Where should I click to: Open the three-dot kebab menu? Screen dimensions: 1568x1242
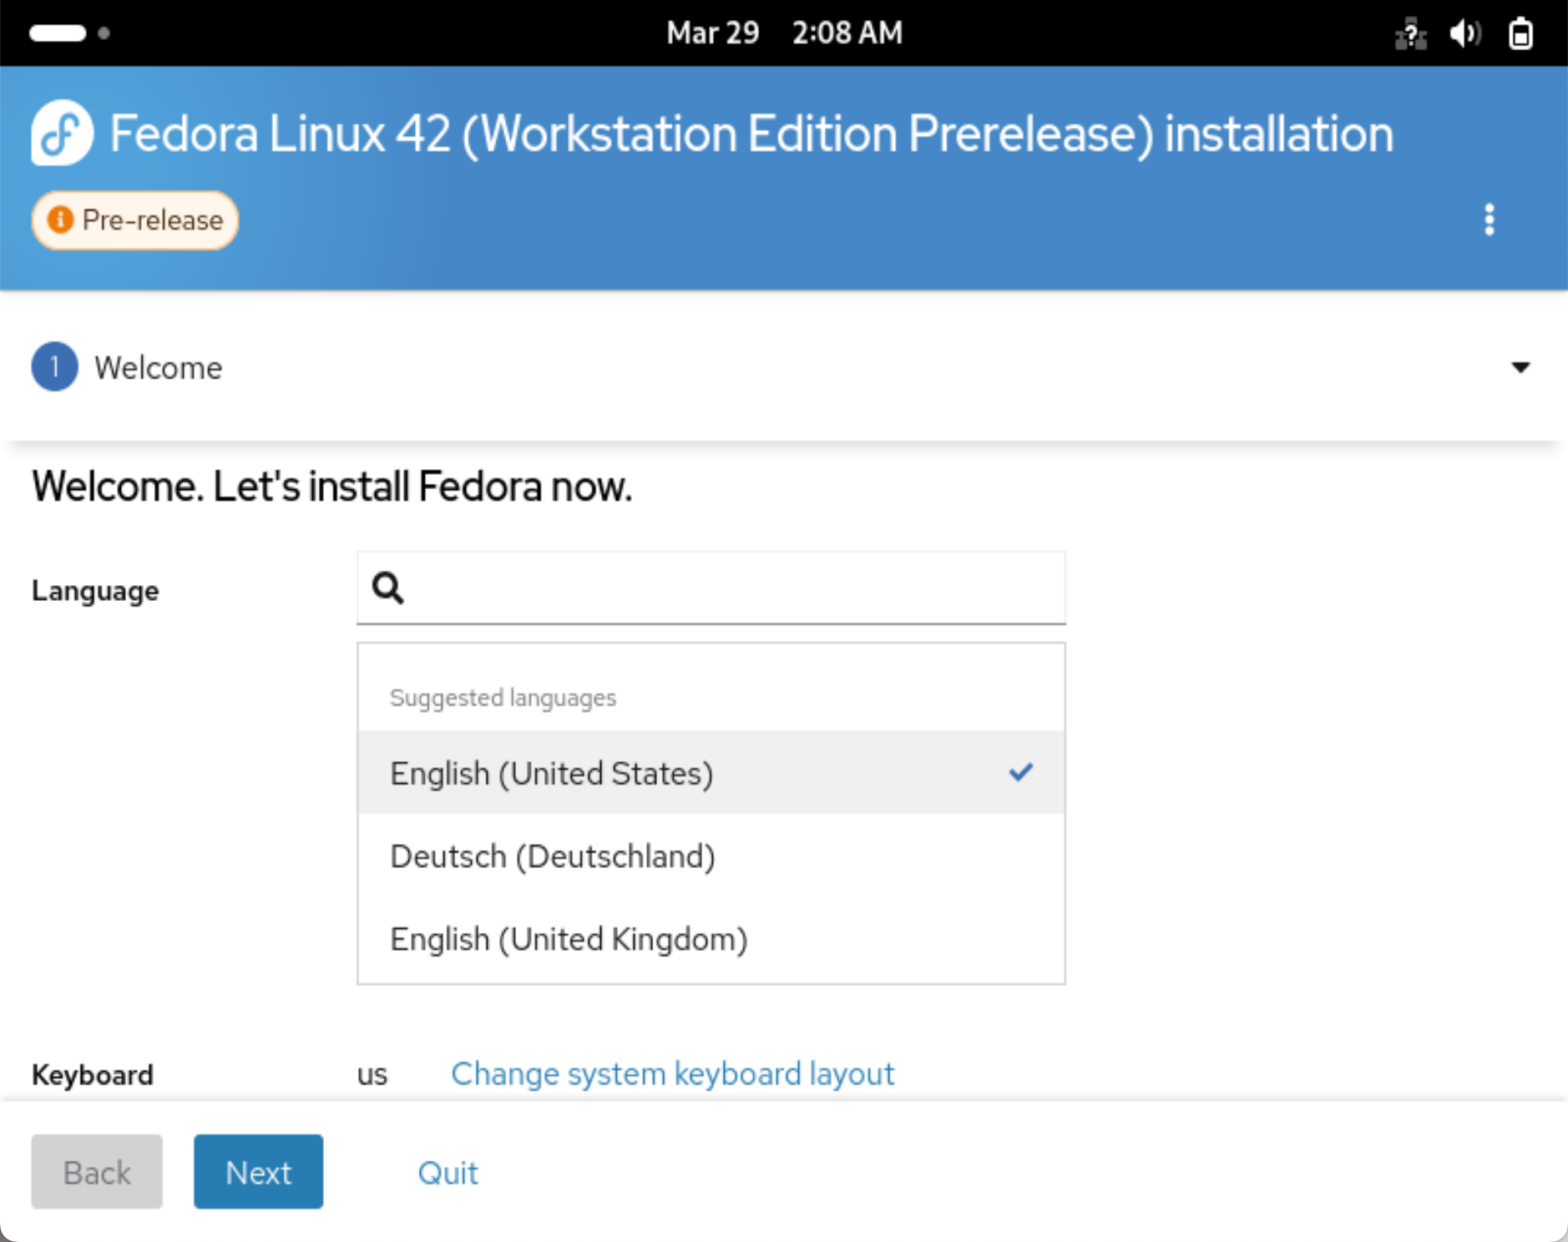(x=1489, y=220)
